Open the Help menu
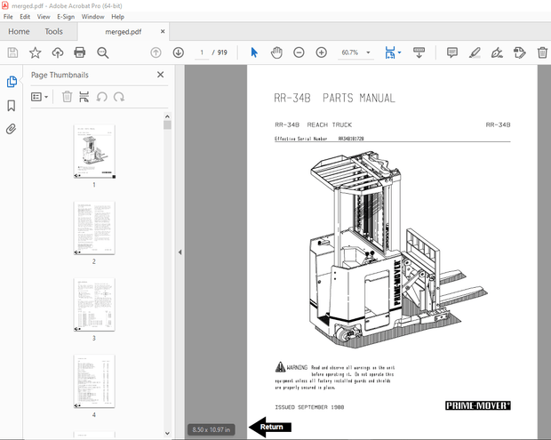The image size is (551, 440). (117, 17)
